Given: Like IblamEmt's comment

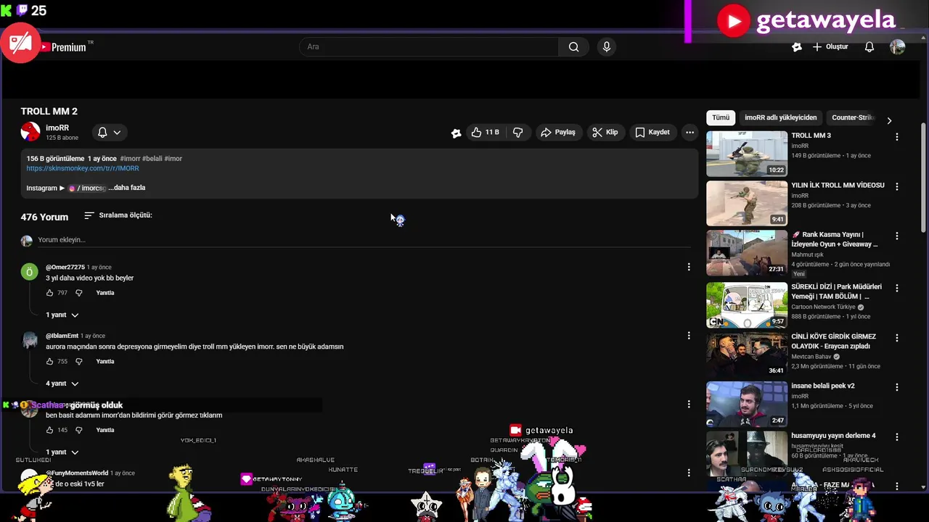Looking at the screenshot, I should (49, 362).
